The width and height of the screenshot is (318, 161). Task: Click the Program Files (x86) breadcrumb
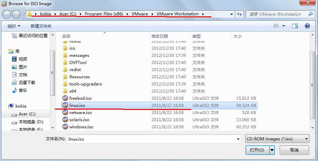104,14
